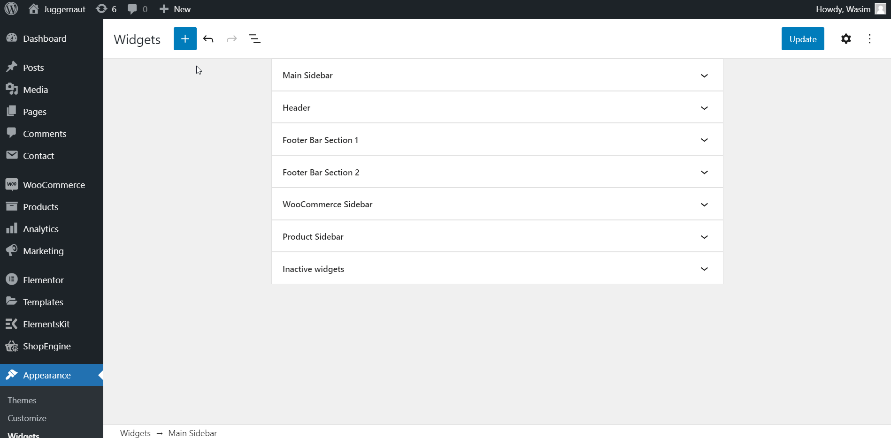
Task: Expand the Inactive widgets area
Action: 497,269
